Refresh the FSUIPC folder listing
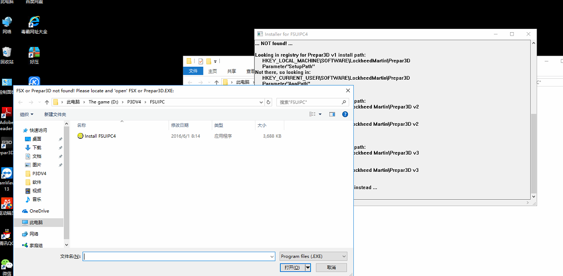563x276 pixels. click(x=269, y=102)
